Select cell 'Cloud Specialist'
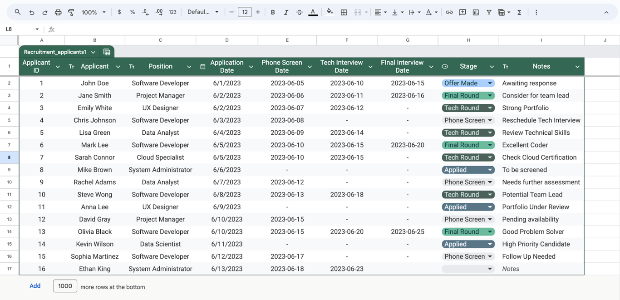The image size is (620, 300). [160, 157]
